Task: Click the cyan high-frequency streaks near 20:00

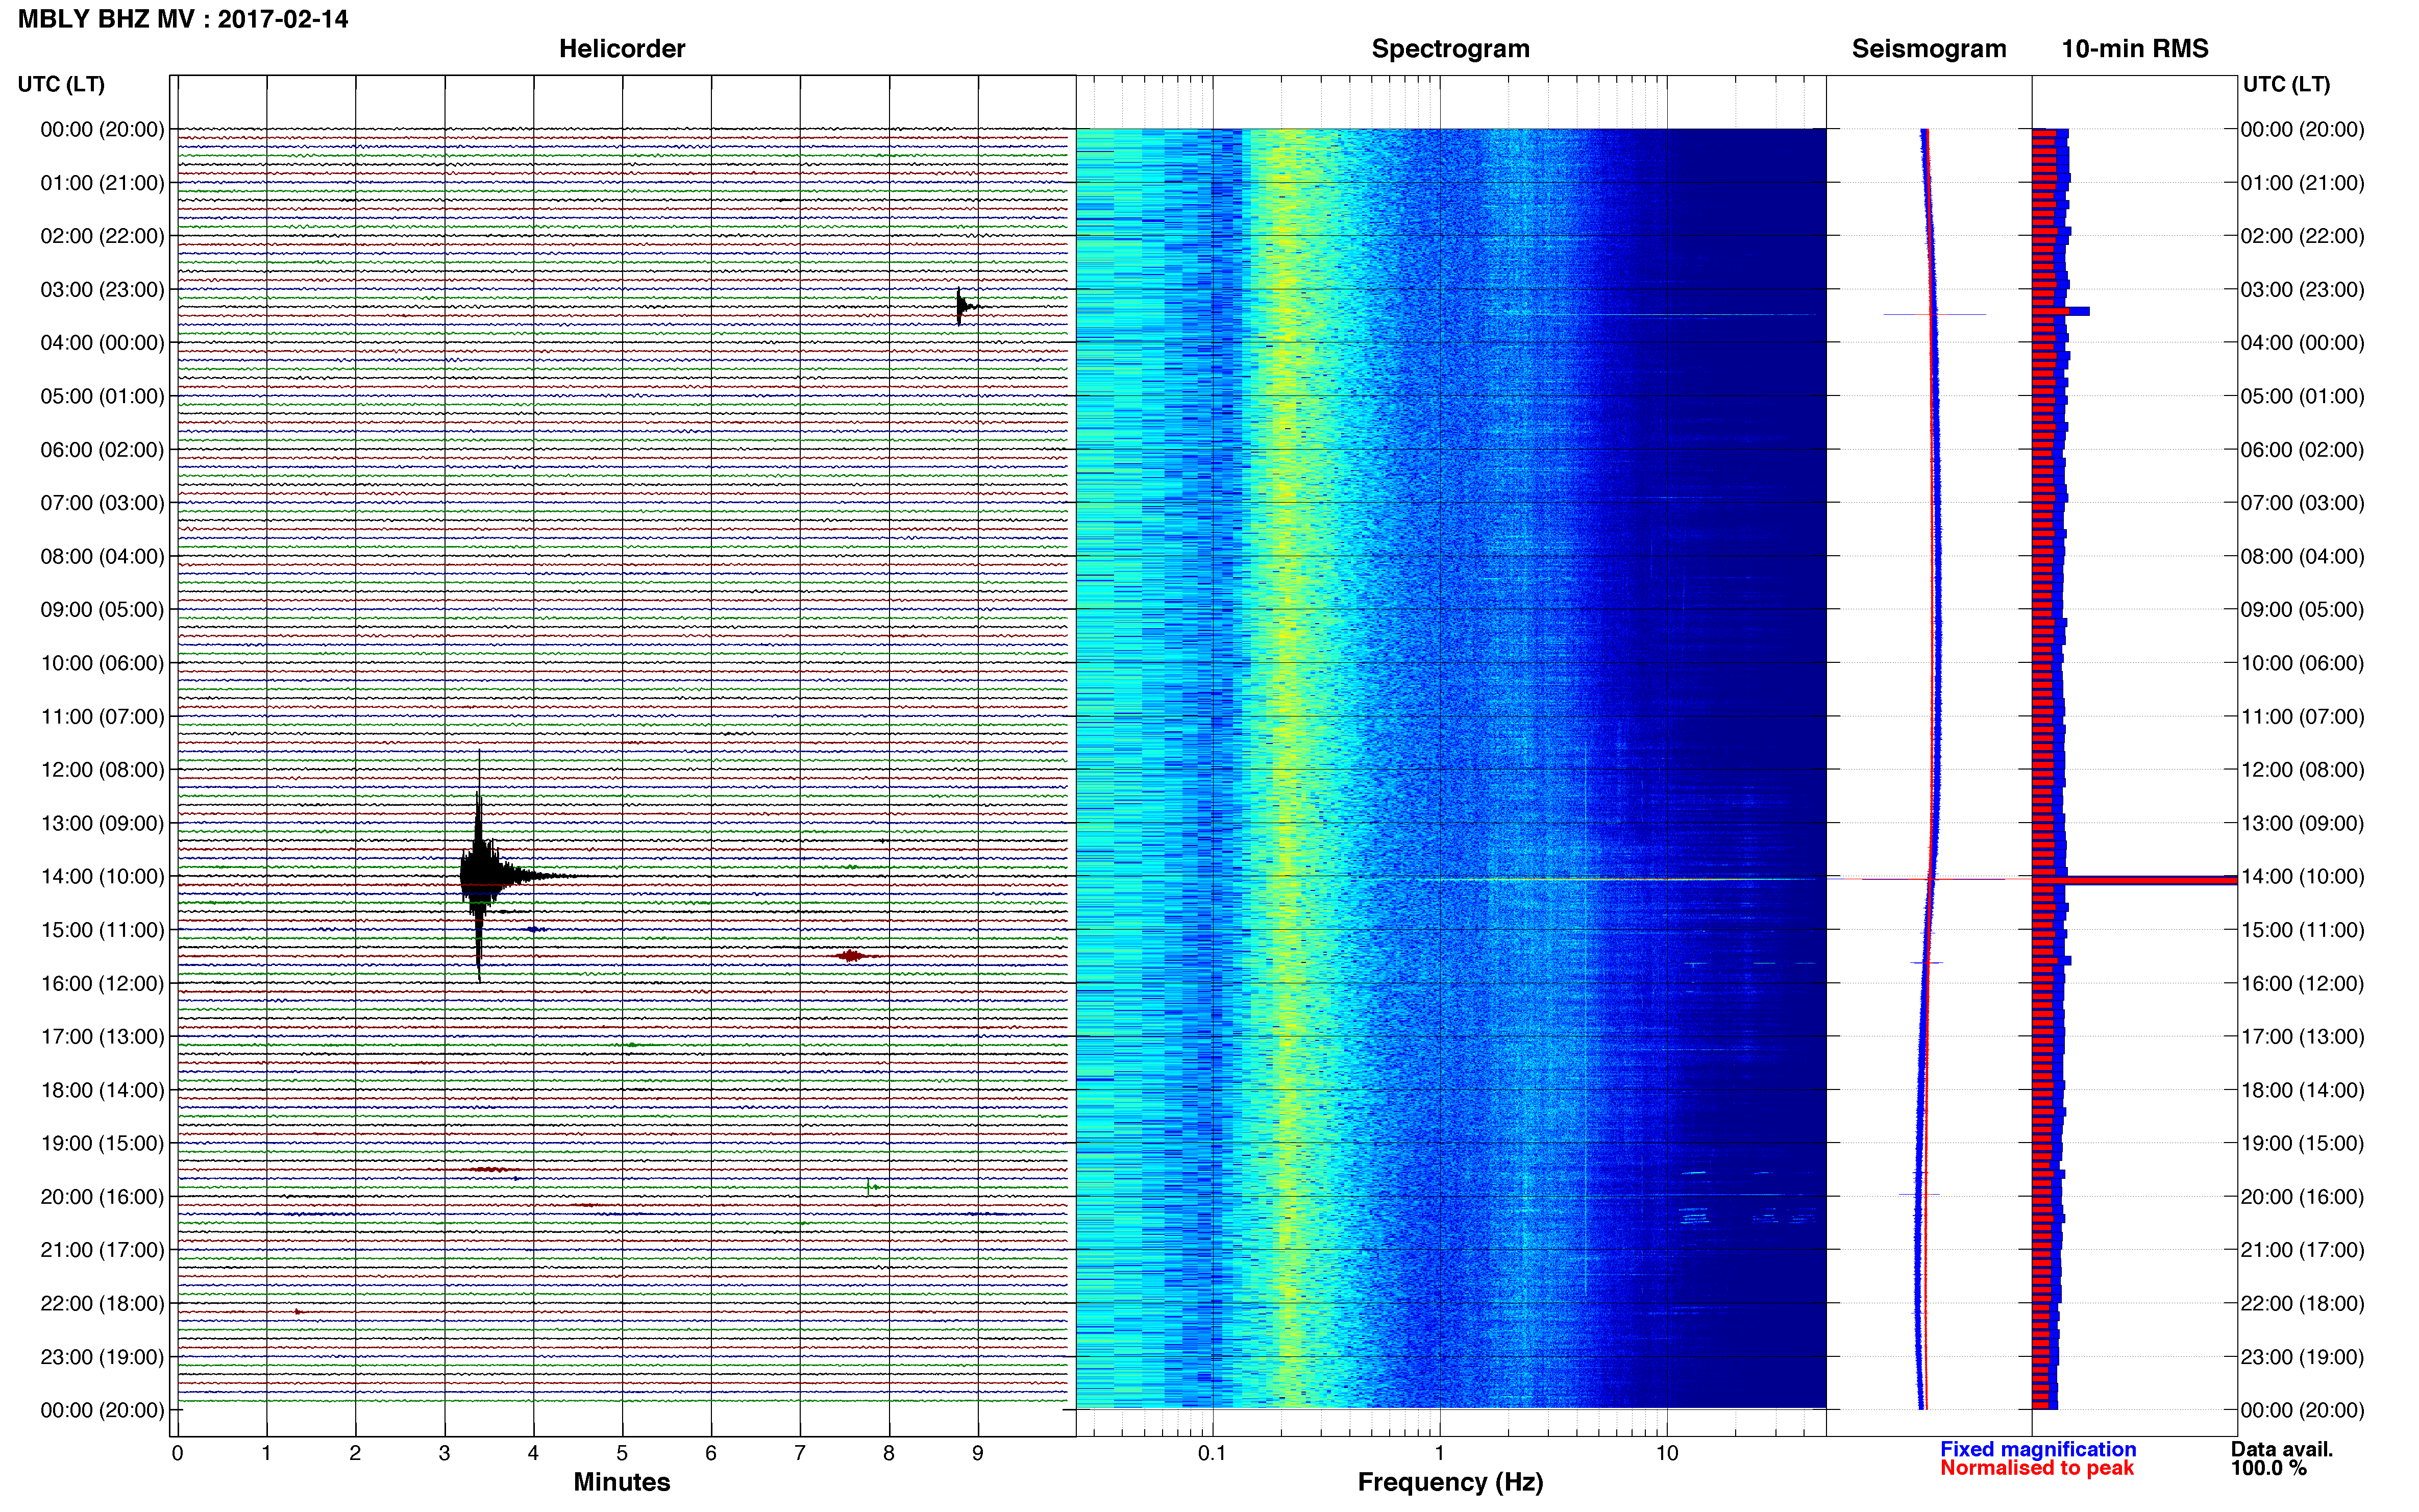Action: tap(1746, 1216)
